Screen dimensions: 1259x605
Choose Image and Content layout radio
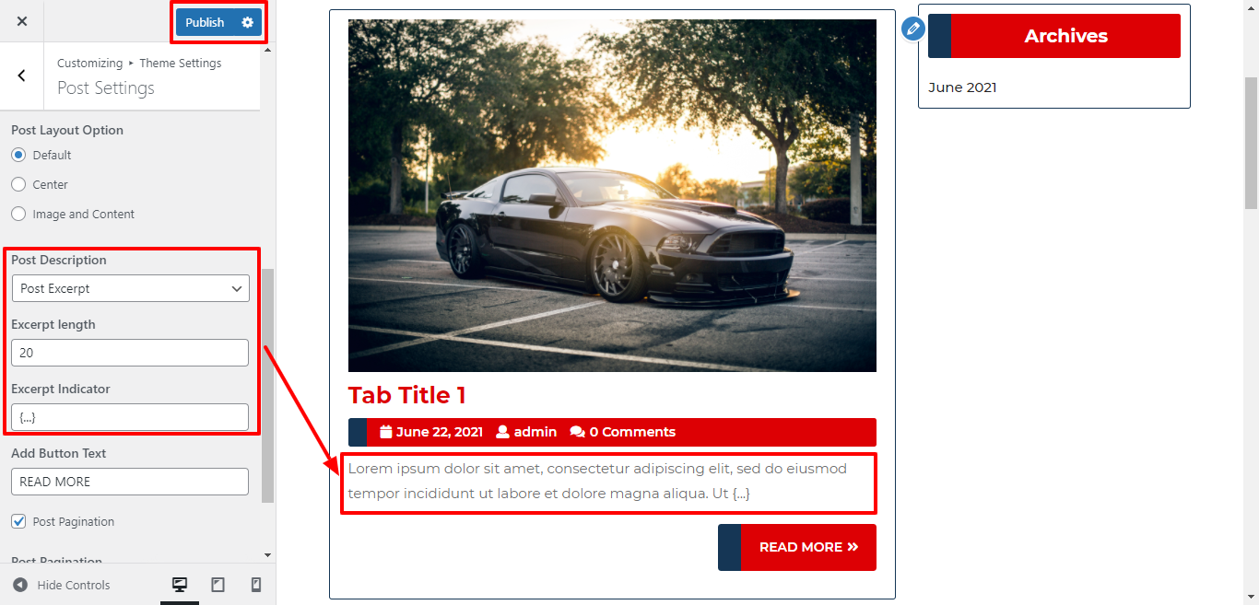pos(18,214)
